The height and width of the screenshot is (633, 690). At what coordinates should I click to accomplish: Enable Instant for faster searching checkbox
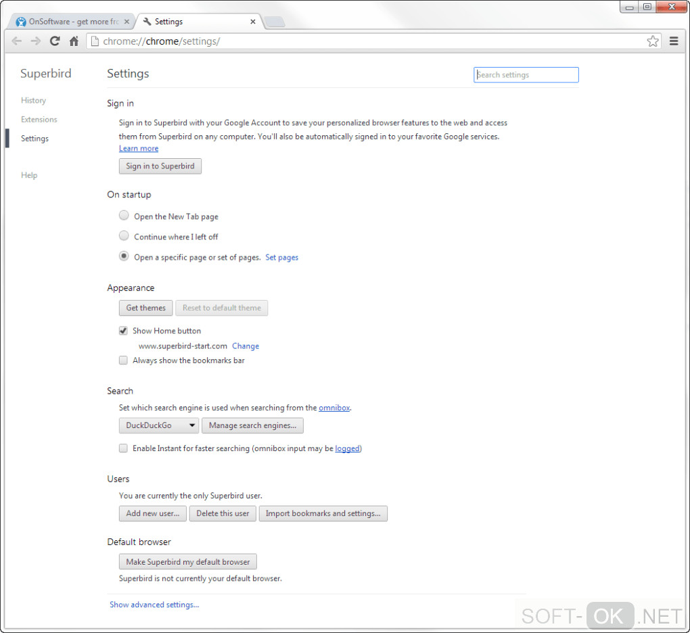click(x=123, y=448)
